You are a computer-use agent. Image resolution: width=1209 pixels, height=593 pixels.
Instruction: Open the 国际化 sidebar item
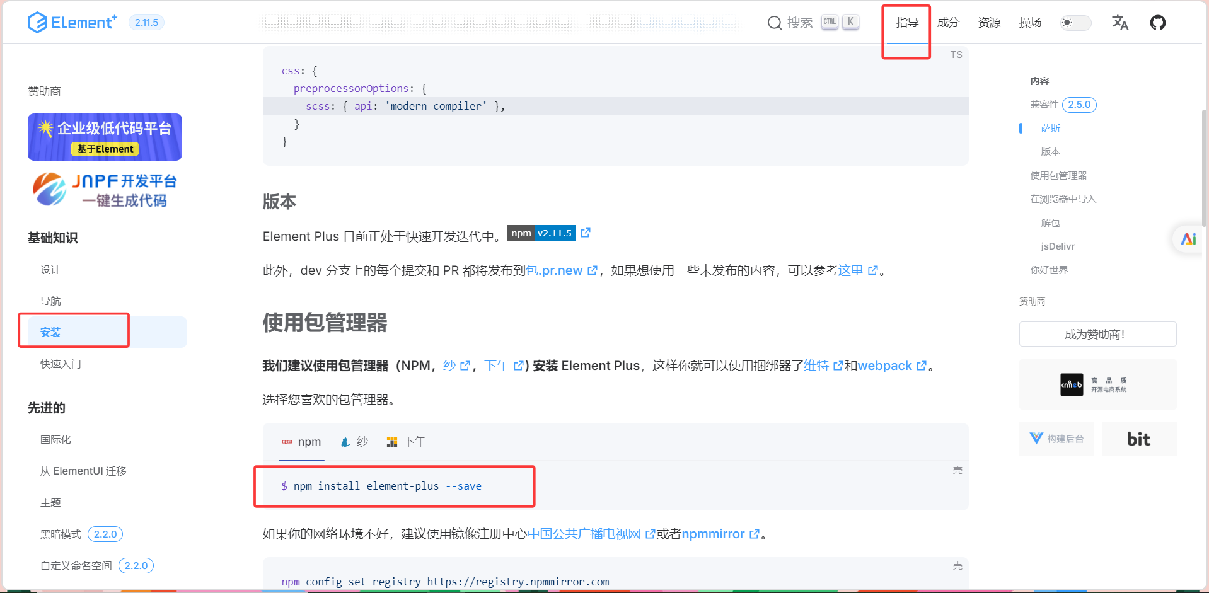pyautogui.click(x=55, y=440)
